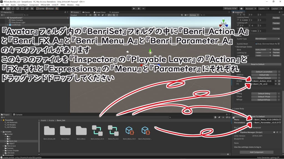Select the Rect tool in the toolbar
Image resolution: width=284 pixels, height=159 pixels.
[x=22, y=9]
